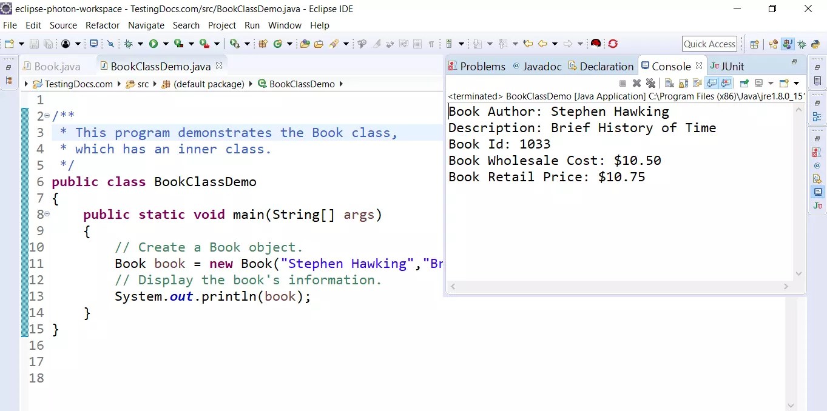Open the New Java Project icon
Screen dimensions: 827x411
click(263, 44)
